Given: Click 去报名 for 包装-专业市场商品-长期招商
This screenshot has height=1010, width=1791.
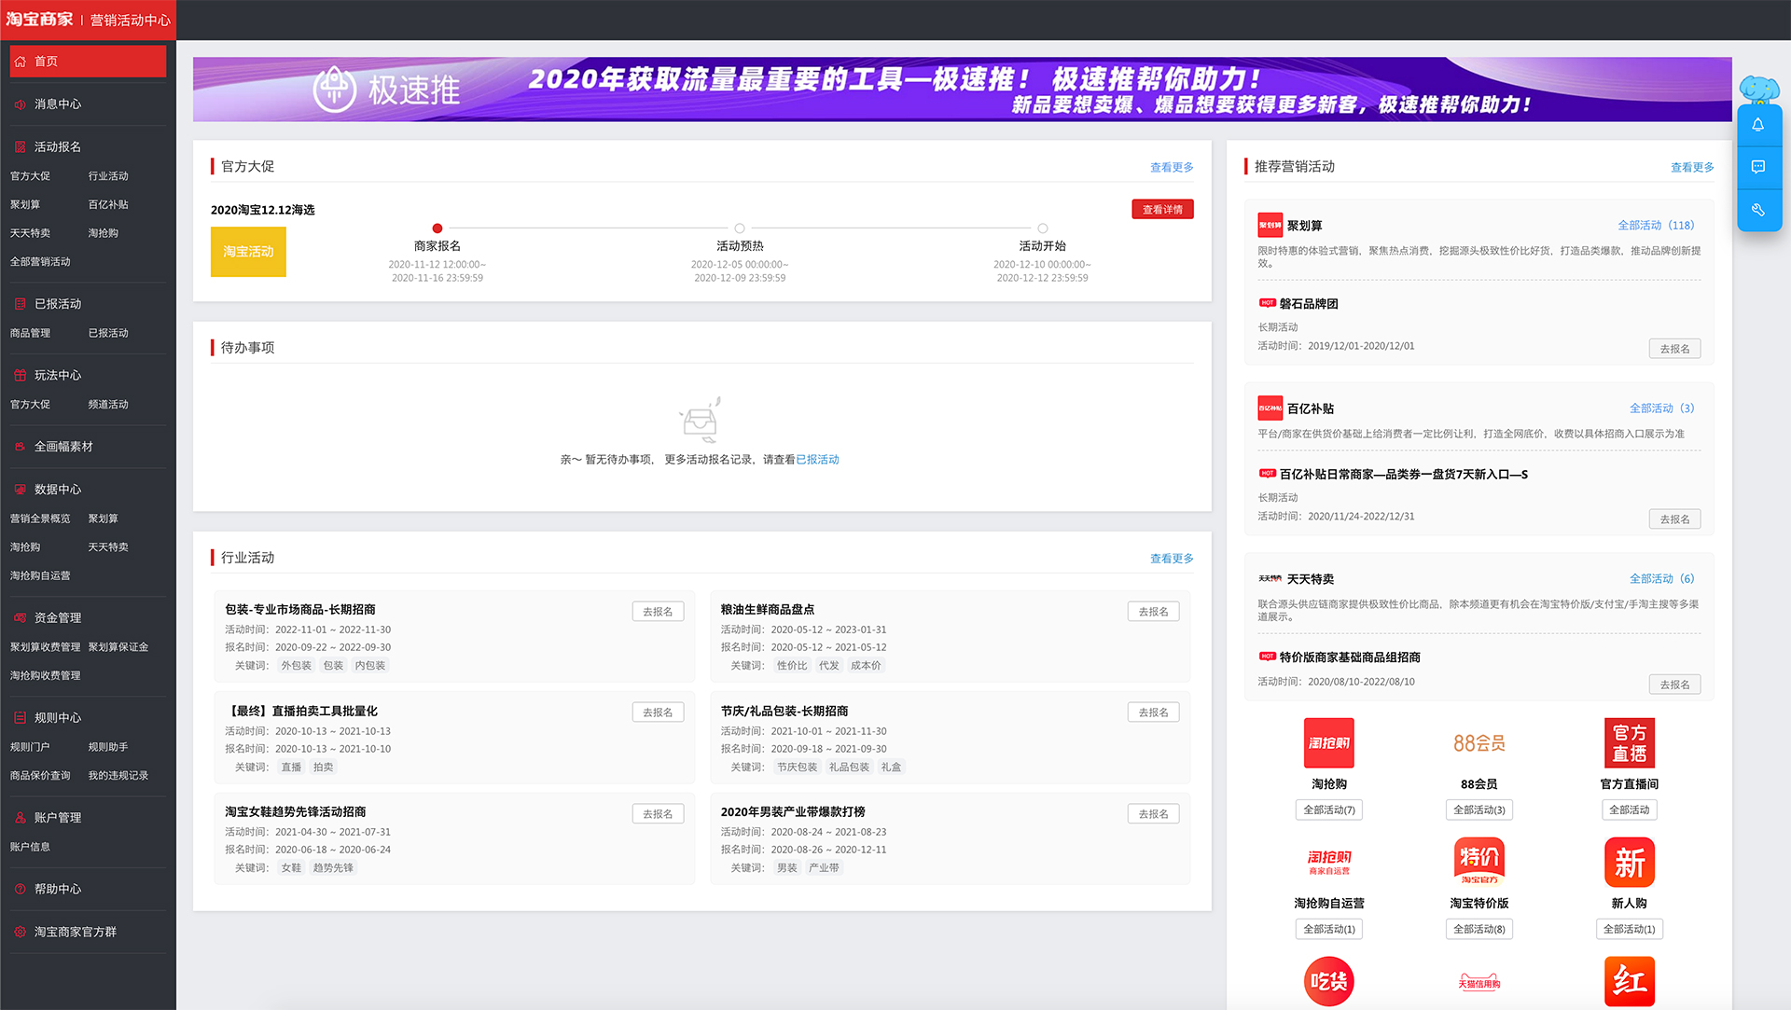Looking at the screenshot, I should tap(658, 612).
